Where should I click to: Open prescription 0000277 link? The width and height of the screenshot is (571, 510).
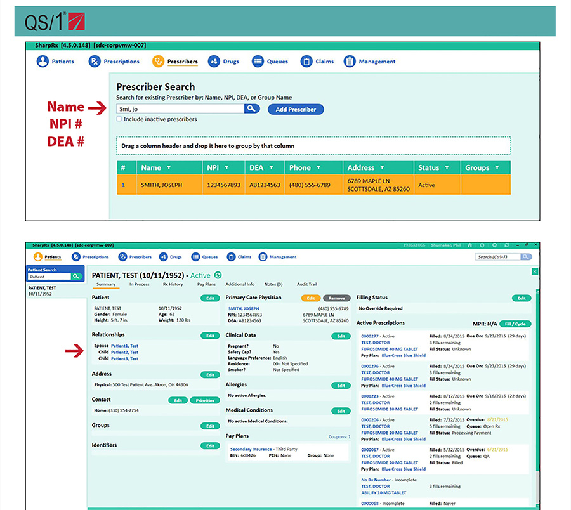pos(370,336)
